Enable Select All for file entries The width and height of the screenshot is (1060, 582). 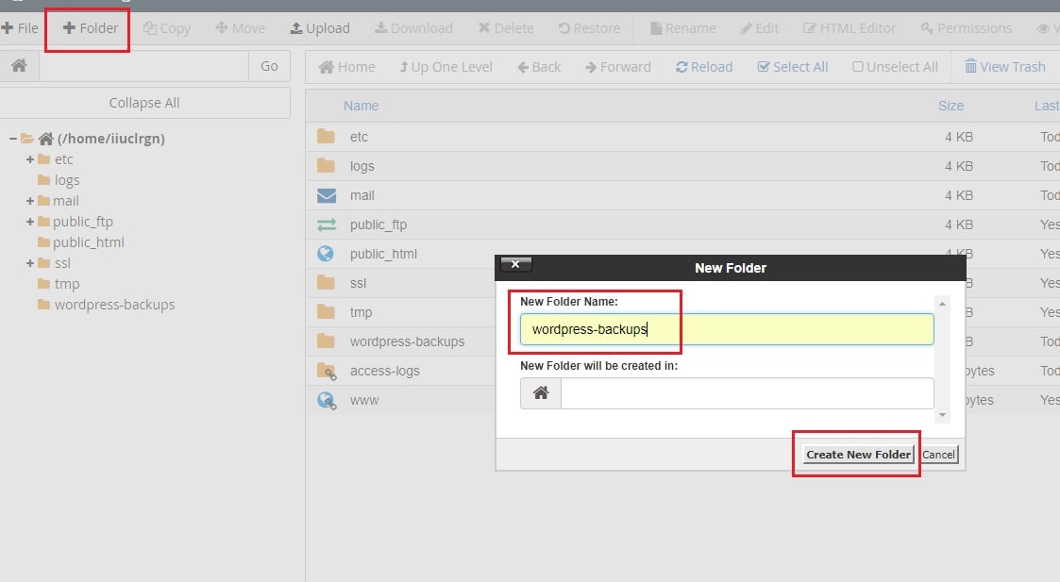[x=793, y=66]
